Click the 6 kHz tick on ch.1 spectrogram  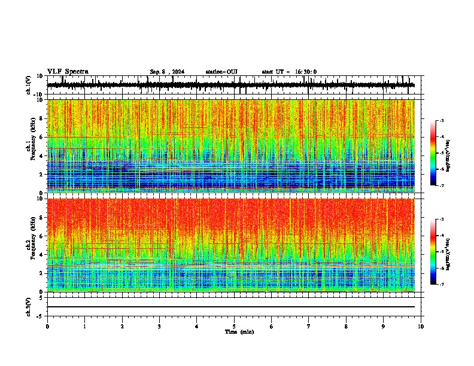(x=42, y=137)
